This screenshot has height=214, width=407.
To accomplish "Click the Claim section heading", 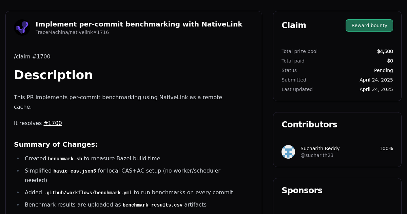I will click(294, 25).
